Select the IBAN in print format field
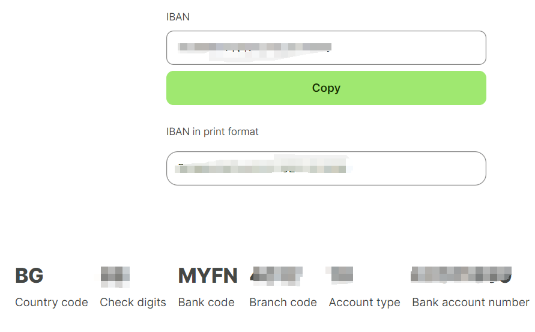This screenshot has width=535, height=332. pos(326,168)
